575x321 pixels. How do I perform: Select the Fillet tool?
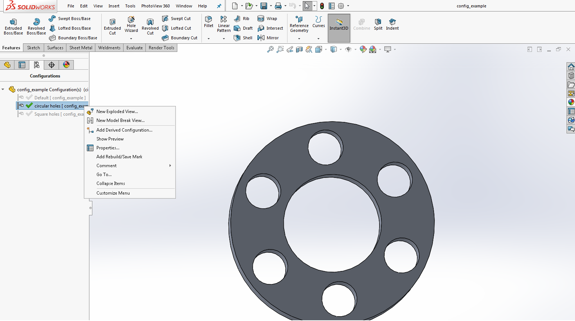208,22
